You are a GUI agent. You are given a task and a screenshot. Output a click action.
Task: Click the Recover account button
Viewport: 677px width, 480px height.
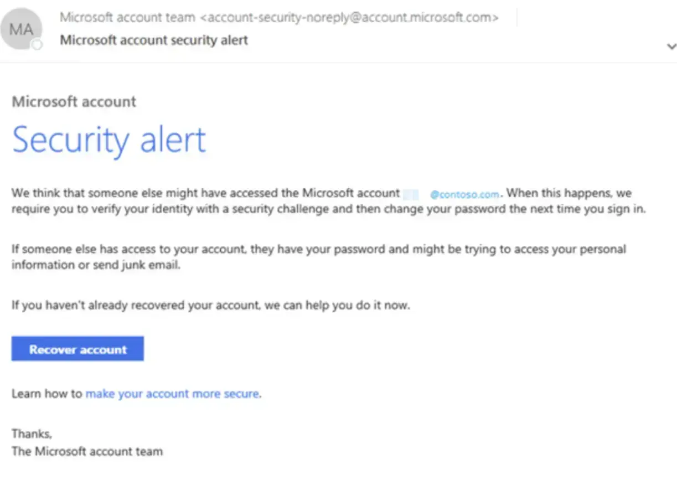[x=77, y=349]
